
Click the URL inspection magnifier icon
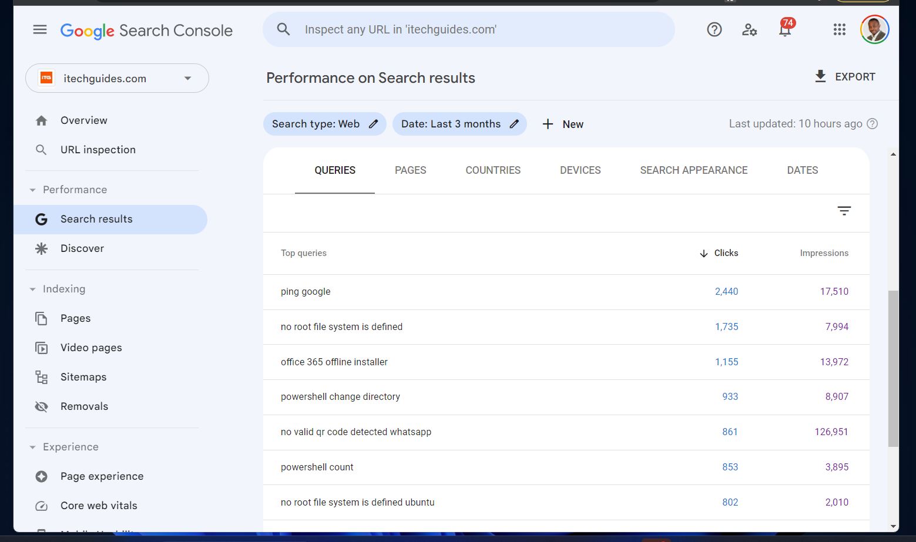point(41,150)
